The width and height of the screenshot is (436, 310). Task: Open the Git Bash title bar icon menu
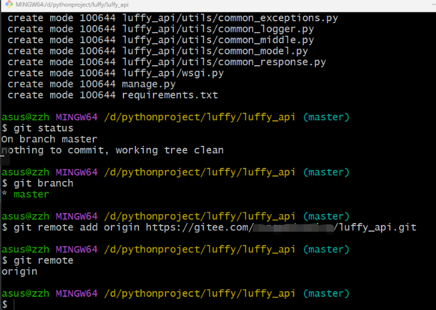pos(9,4)
